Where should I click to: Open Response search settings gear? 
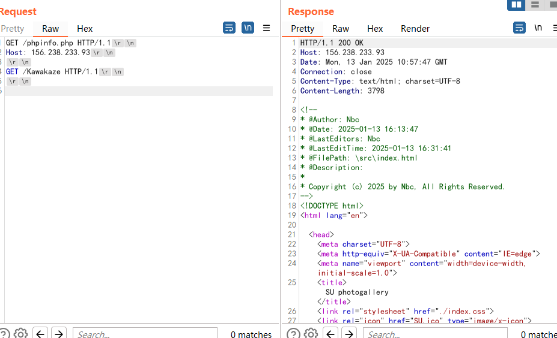pyautogui.click(x=311, y=333)
